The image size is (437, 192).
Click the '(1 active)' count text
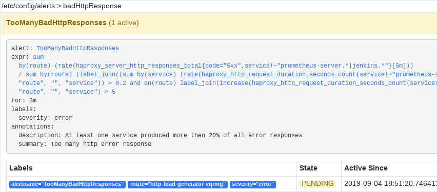click(x=124, y=23)
